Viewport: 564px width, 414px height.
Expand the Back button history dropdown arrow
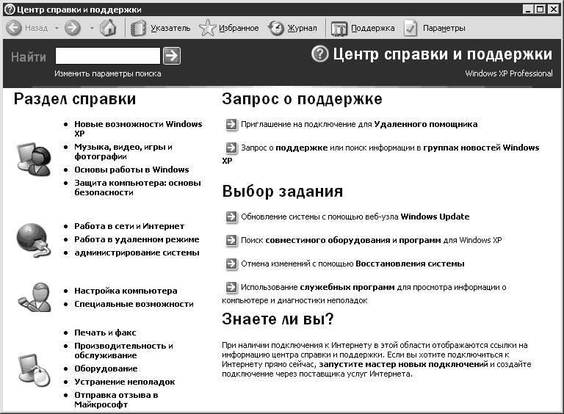[57, 29]
